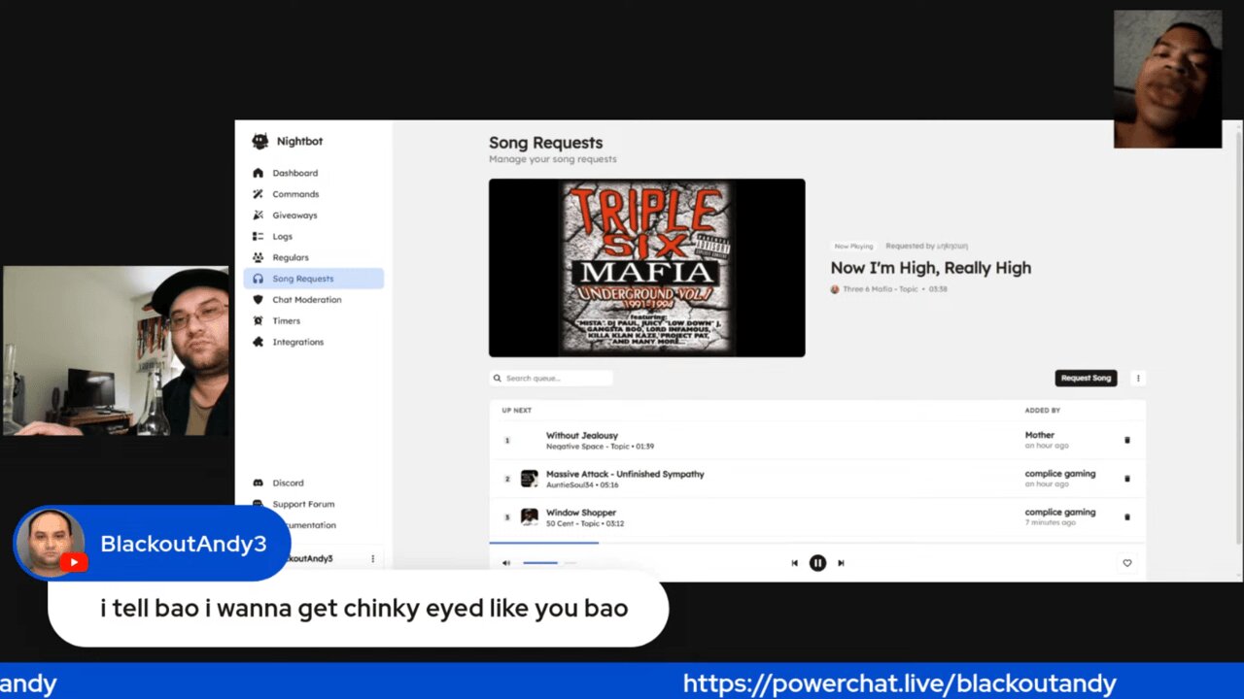Click the Window Shopper song title
Image resolution: width=1244 pixels, height=699 pixels.
581,513
